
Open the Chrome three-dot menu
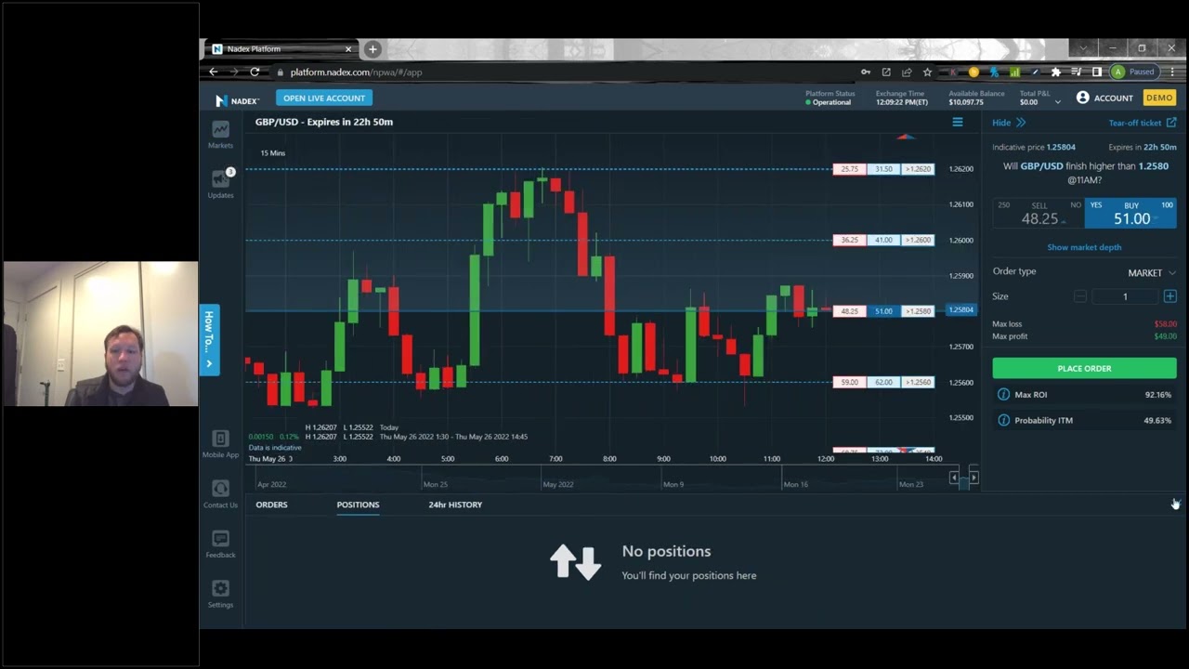[x=1172, y=72]
